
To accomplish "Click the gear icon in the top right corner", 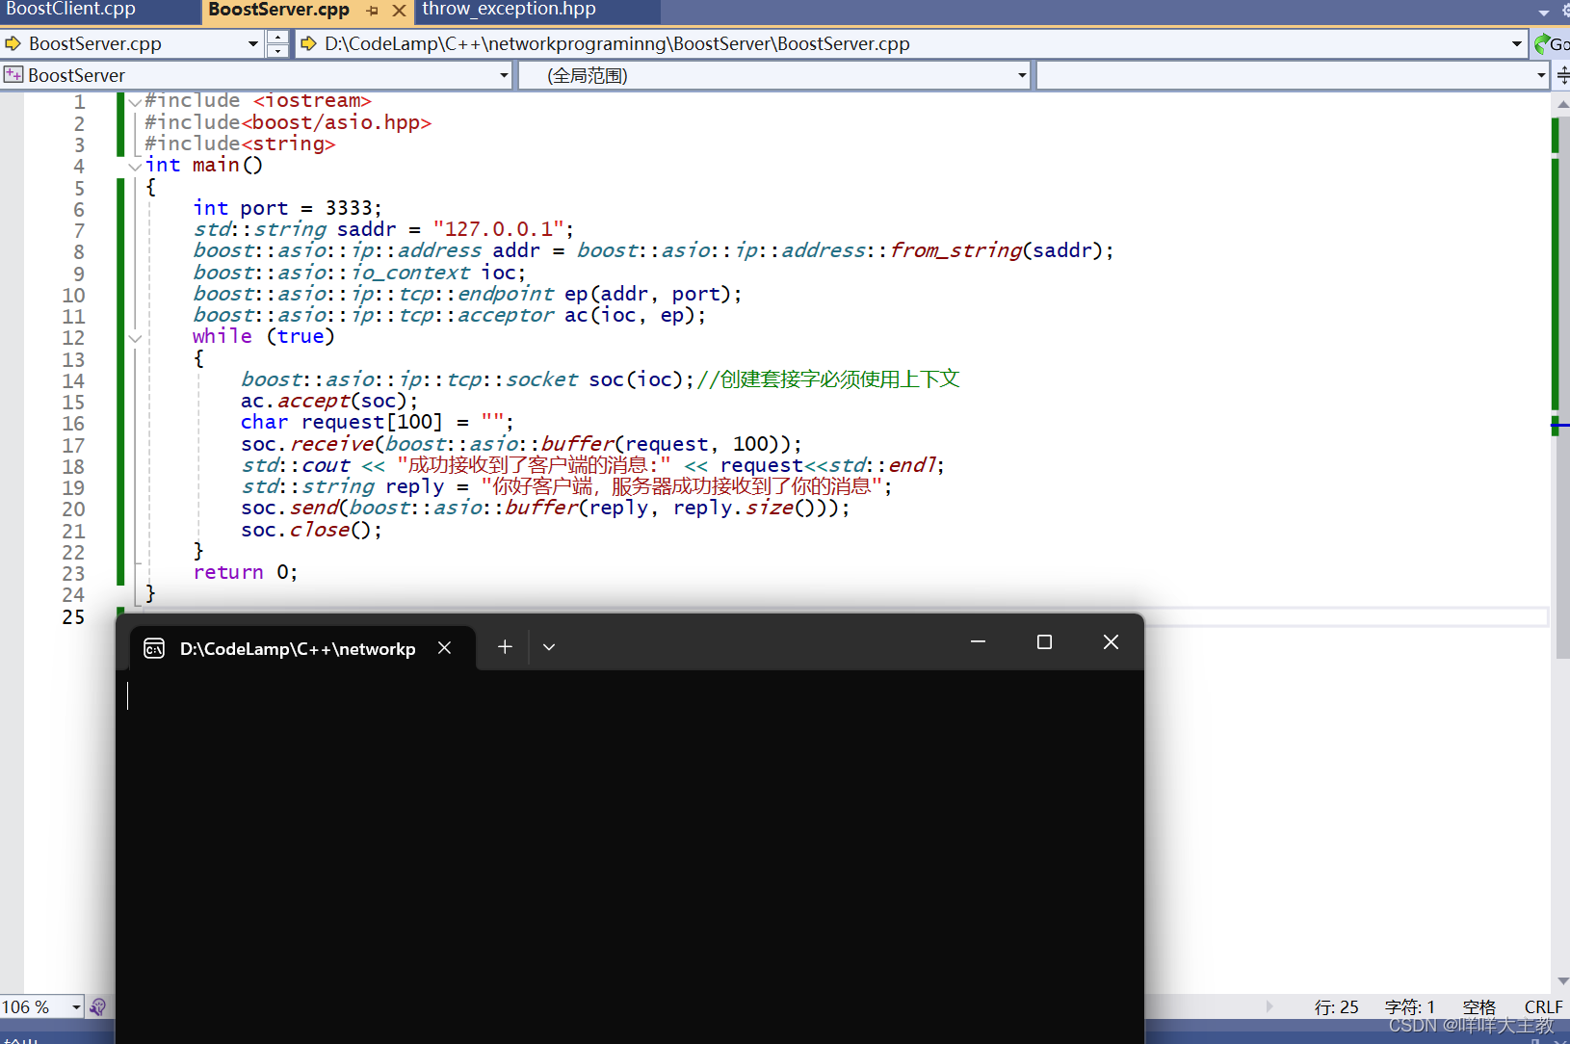I will pos(1563,12).
